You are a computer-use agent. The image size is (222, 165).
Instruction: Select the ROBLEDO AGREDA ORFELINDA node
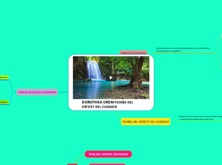tap(108, 154)
